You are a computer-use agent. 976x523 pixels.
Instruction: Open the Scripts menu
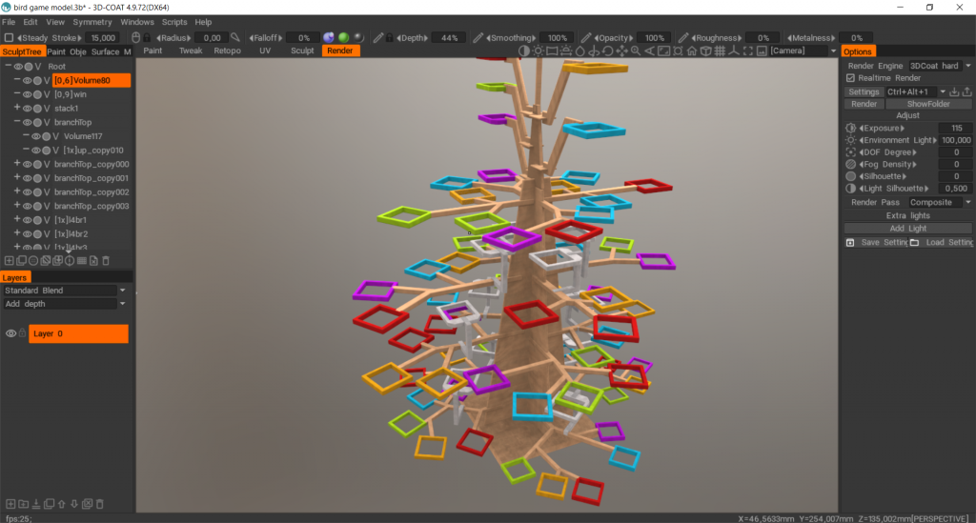click(x=174, y=23)
